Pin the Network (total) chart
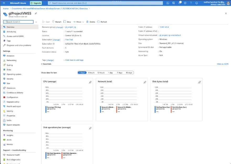Viewport: 231px width, 164px height. (x=145, y=82)
